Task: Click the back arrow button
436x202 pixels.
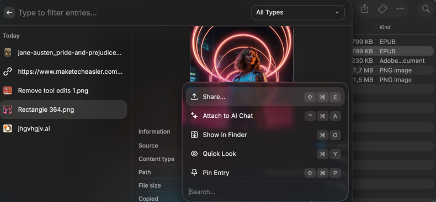Action: [x=9, y=13]
